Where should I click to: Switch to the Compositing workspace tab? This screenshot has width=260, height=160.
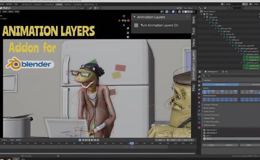tap(49, 4)
